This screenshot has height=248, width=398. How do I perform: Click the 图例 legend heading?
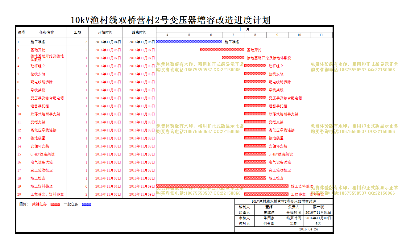23,204
